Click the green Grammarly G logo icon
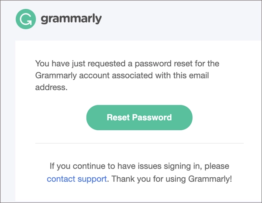Screen dimensions: 262x203 pyautogui.click(x=26, y=19)
